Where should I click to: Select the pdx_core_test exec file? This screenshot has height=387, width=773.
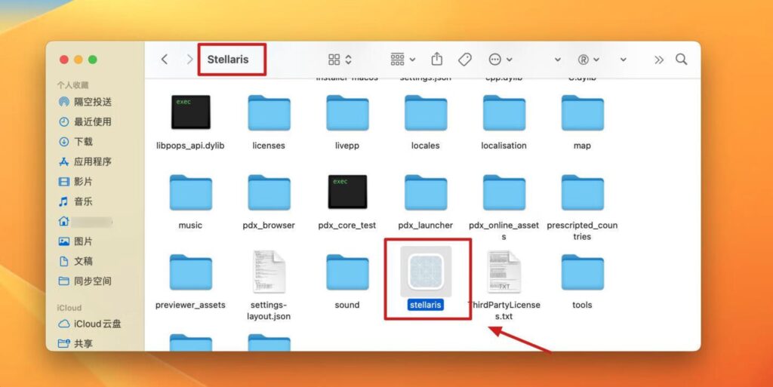[x=347, y=192]
